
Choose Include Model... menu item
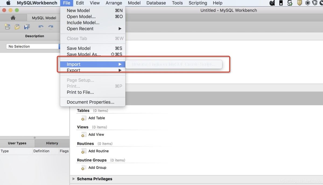pyautogui.click(x=93, y=23)
